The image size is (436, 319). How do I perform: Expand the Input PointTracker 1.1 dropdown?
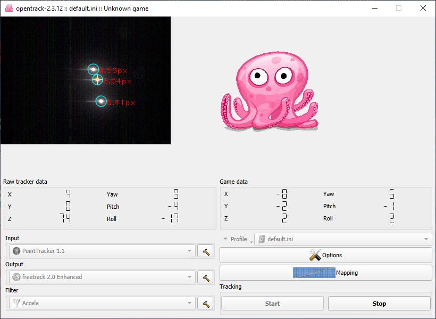pos(102,251)
